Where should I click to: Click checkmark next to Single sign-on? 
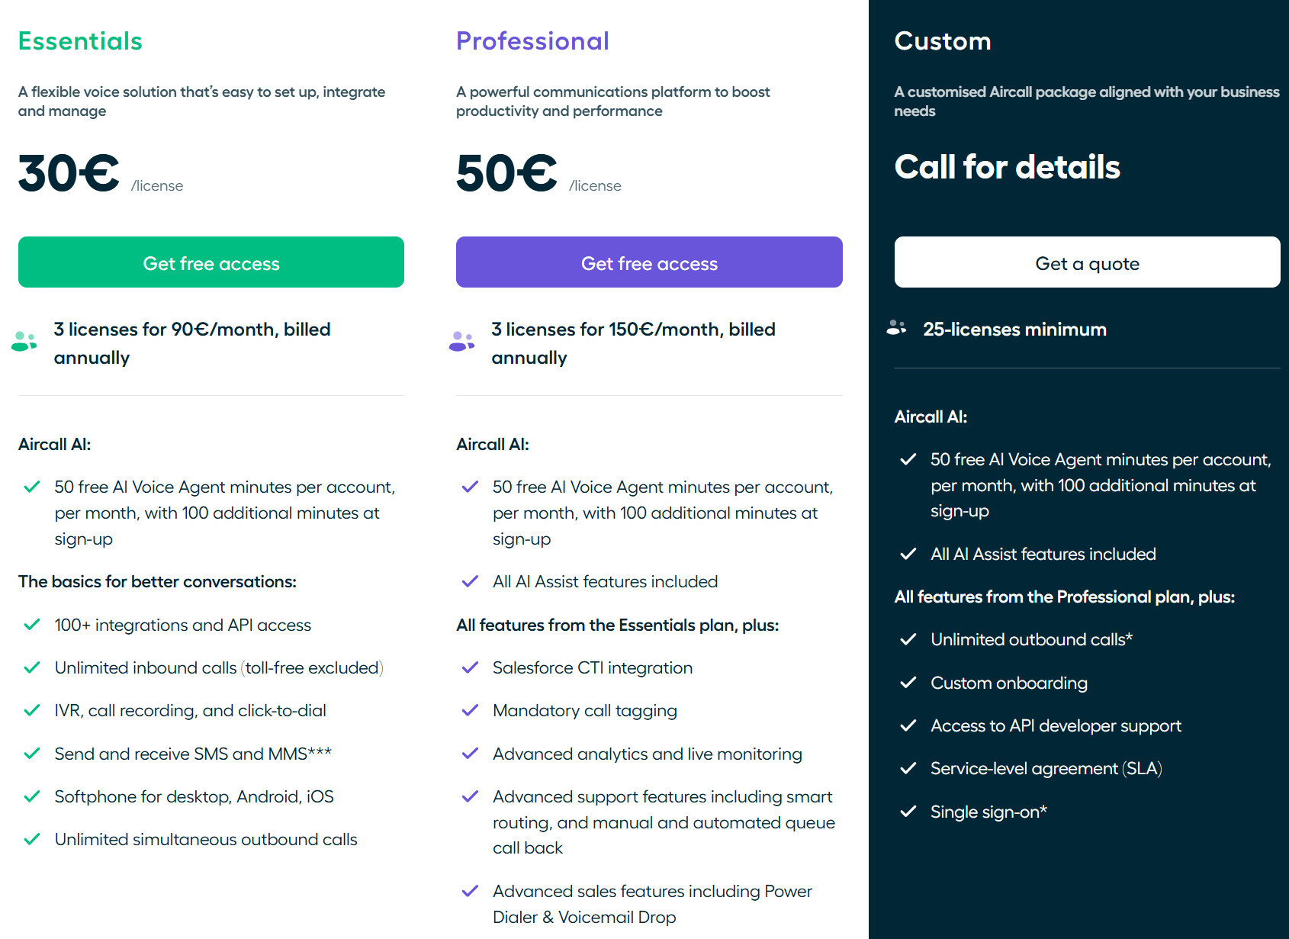point(908,812)
